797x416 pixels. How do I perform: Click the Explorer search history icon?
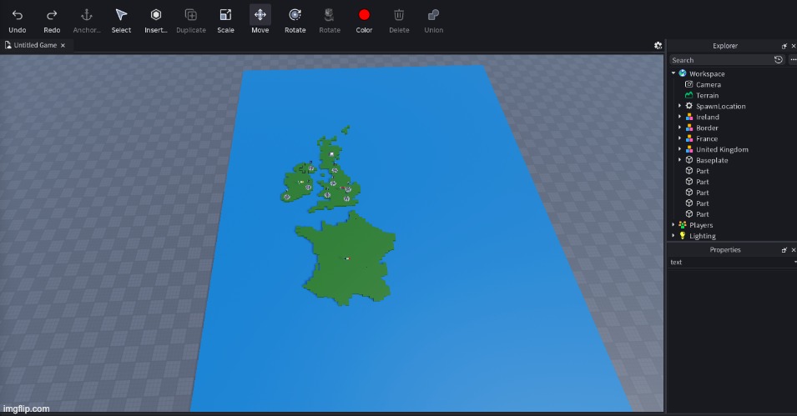pyautogui.click(x=779, y=60)
